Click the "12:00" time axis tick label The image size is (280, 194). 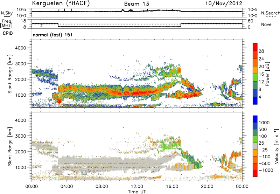(137, 187)
